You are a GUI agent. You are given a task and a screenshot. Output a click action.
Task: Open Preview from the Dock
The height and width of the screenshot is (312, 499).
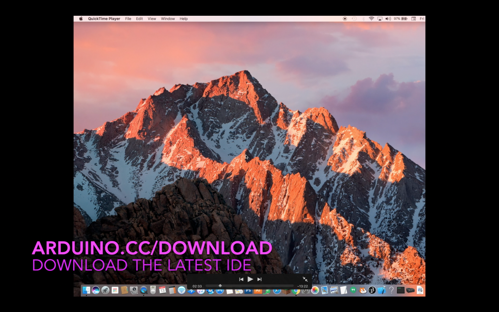[x=334, y=290]
